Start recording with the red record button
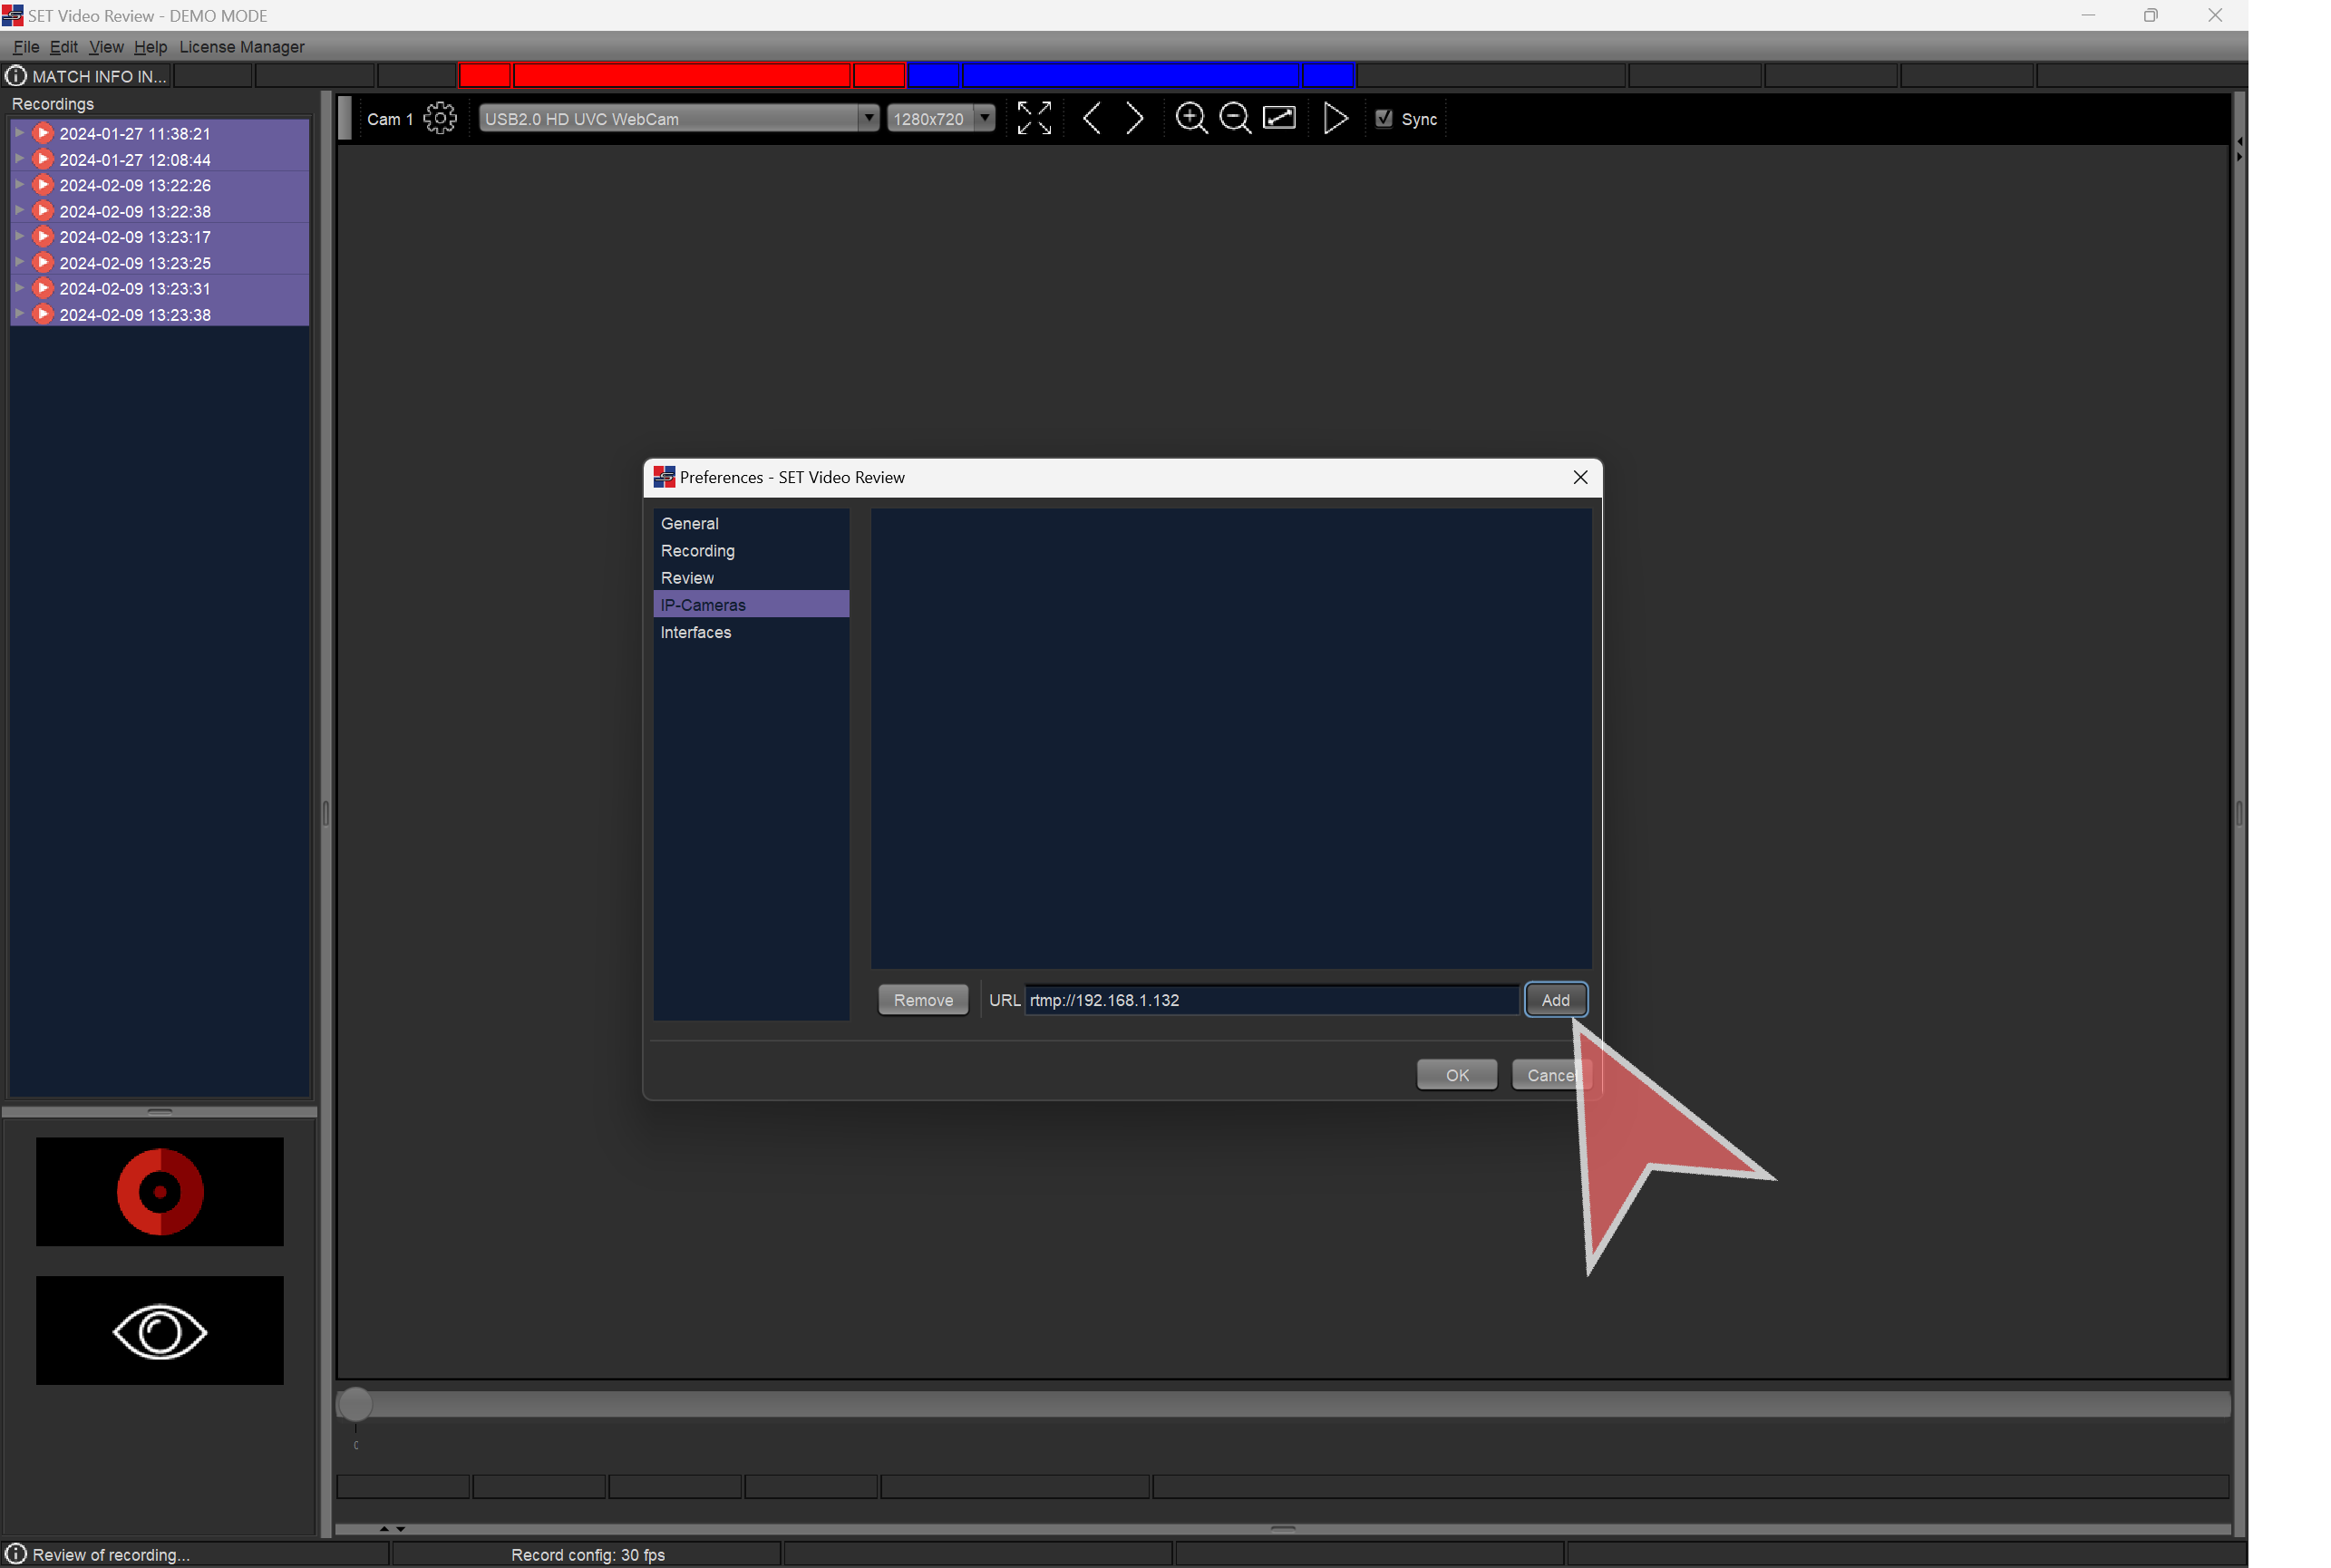Screen dimensions: 2331x1568 (160, 1191)
